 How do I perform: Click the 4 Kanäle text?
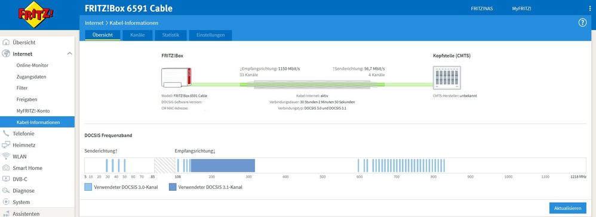(377, 75)
